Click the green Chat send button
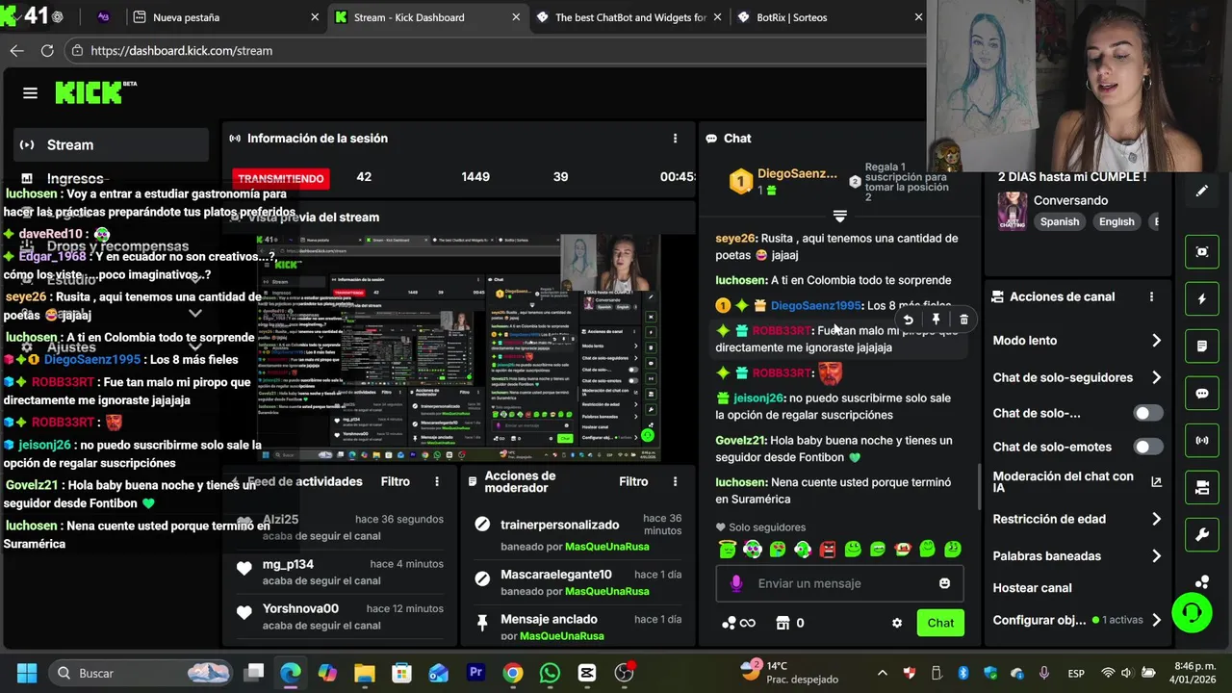1232x693 pixels. click(940, 623)
